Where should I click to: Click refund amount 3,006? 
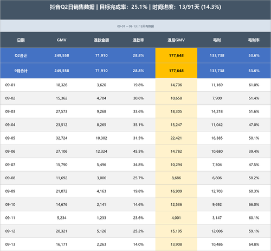(x=101, y=178)
